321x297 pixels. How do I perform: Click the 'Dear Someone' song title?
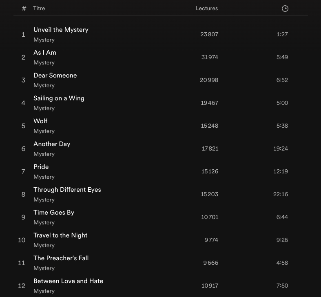(55, 75)
